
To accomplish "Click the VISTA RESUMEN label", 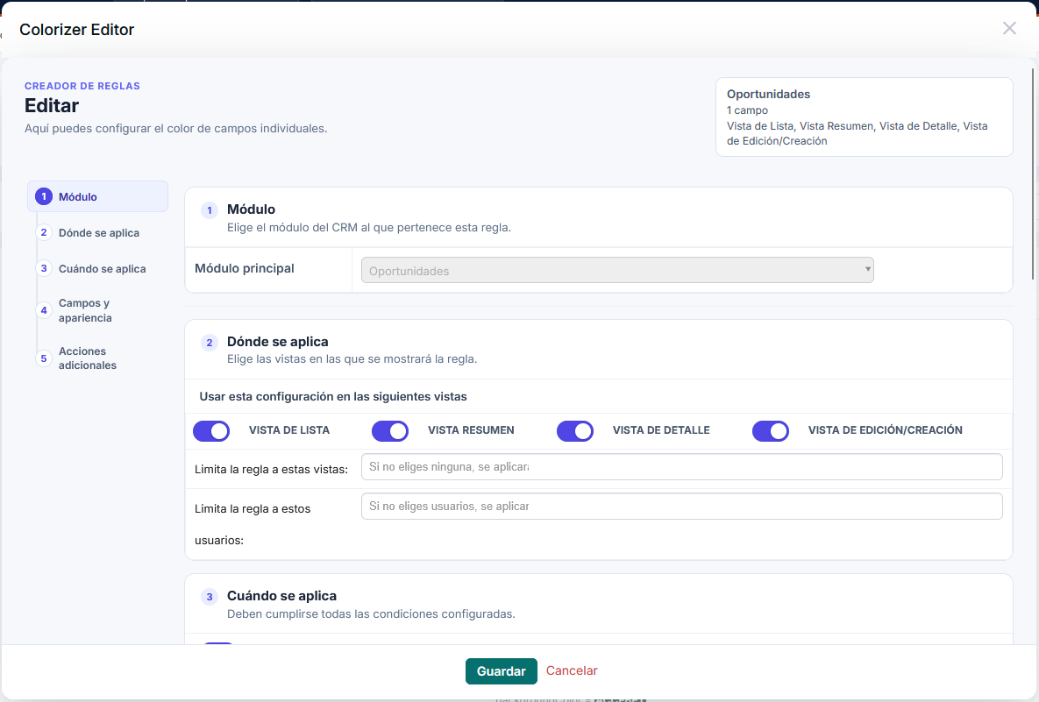I will point(471,429).
